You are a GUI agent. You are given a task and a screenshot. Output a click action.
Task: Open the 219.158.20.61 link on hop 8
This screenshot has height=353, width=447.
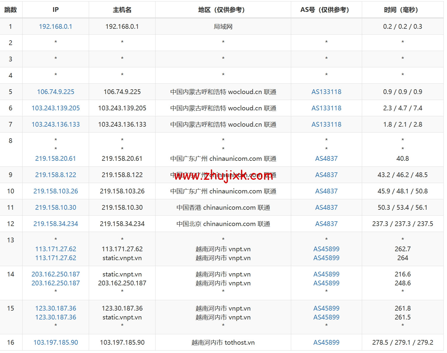pos(56,158)
